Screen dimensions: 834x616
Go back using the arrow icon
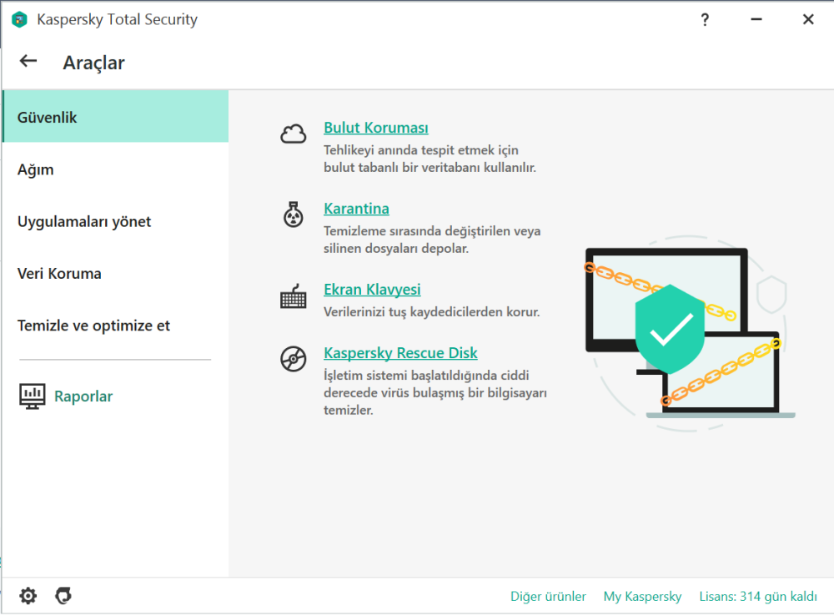28,61
